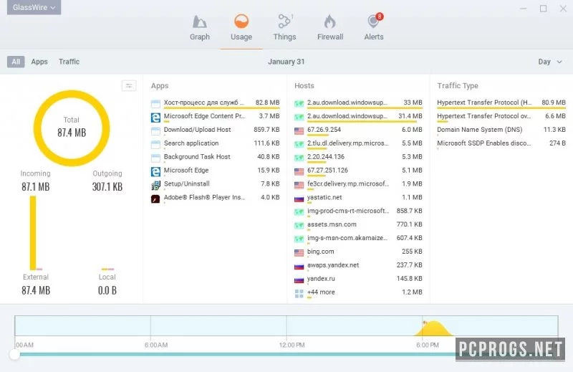This screenshot has width=573, height=372.
Task: Click the 6:00 PM timeline label
Action: coord(427,345)
